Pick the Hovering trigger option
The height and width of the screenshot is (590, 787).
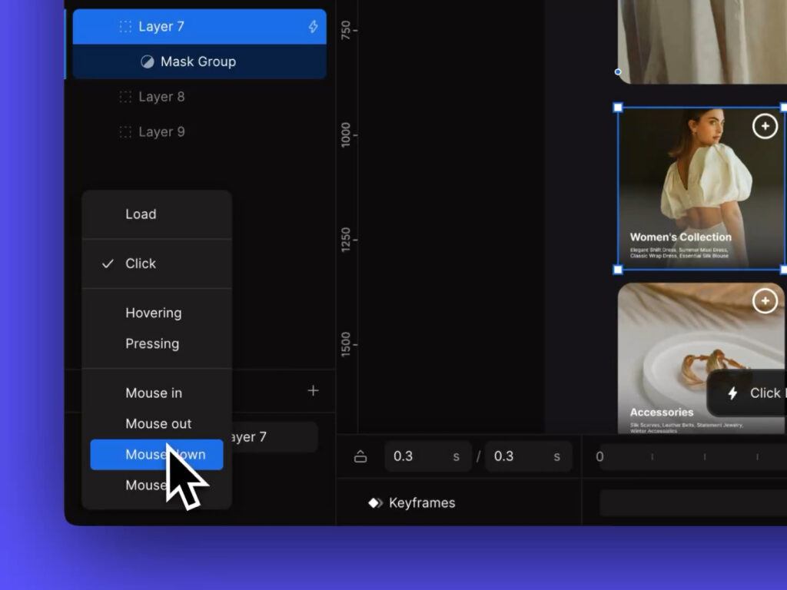click(x=154, y=313)
